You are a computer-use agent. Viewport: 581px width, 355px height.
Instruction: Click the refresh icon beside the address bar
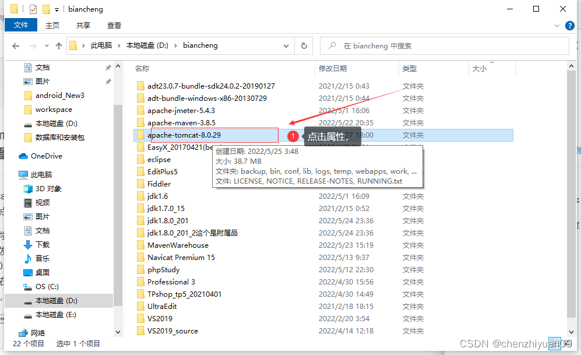[303, 45]
